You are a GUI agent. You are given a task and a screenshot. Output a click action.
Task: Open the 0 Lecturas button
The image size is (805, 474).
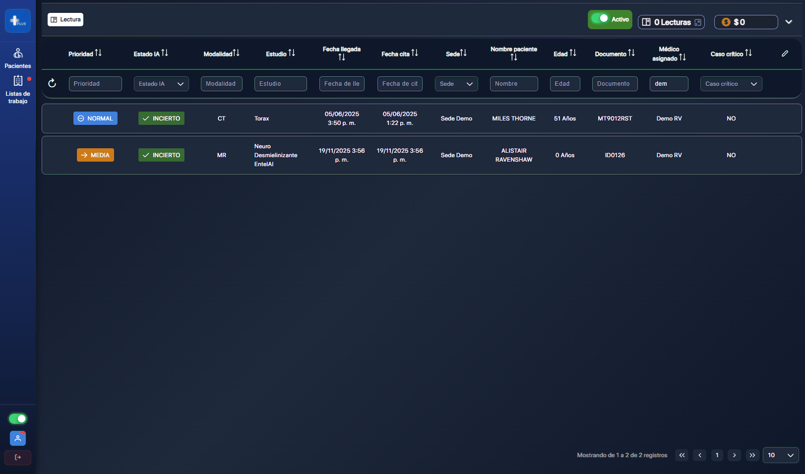coord(671,22)
